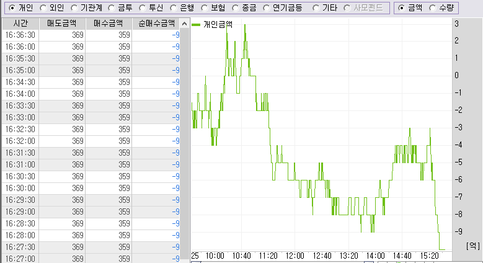Click the [억] unit label on chart
This screenshot has height=263, width=483.
coord(473,246)
